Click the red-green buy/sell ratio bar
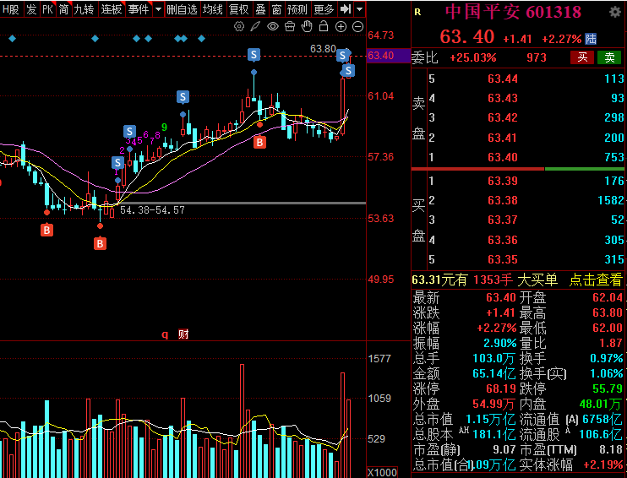 point(518,169)
